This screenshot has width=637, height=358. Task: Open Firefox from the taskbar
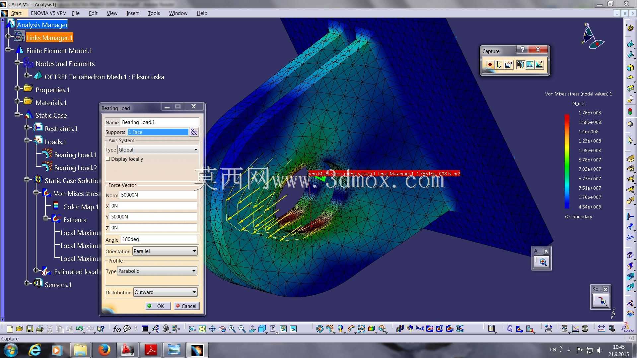point(104,350)
